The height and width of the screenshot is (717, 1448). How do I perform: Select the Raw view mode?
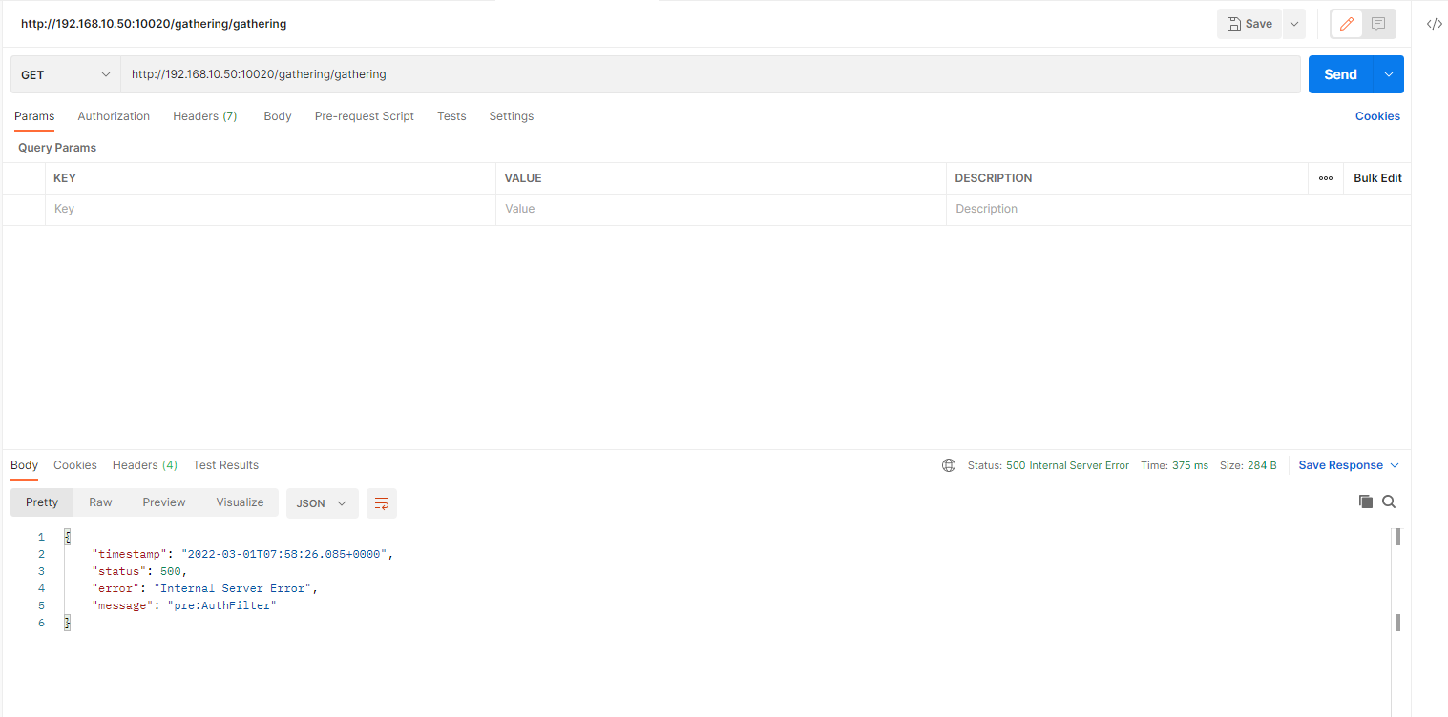(x=100, y=502)
